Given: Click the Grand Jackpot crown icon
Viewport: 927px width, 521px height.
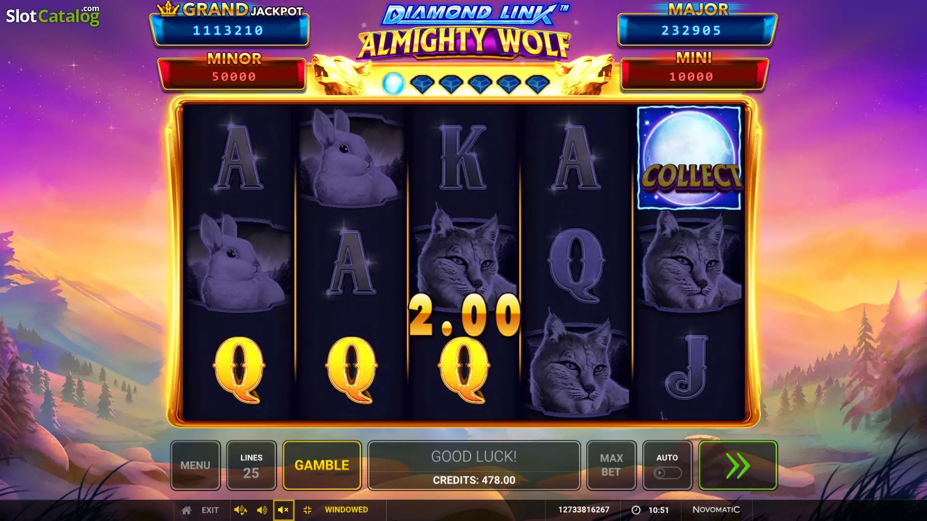Looking at the screenshot, I should click(169, 9).
